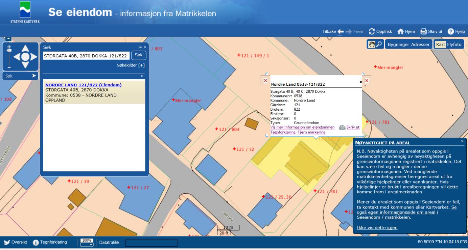Open Tegnforklaring in the status bar
Viewport: 468px width, 250px height.
[x=50, y=242]
